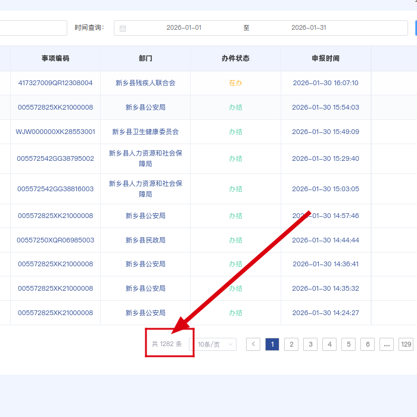Image resolution: width=417 pixels, height=417 pixels.
Task: Open the 10条/页 page size dropdown
Action: (213, 344)
